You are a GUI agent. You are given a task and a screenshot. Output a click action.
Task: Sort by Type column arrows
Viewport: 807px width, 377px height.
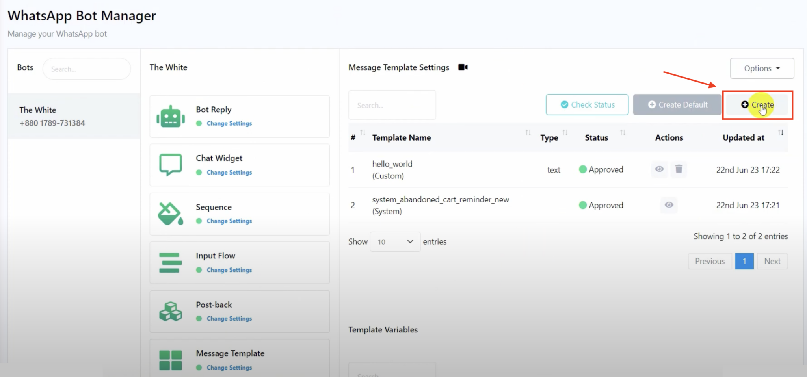(565, 132)
